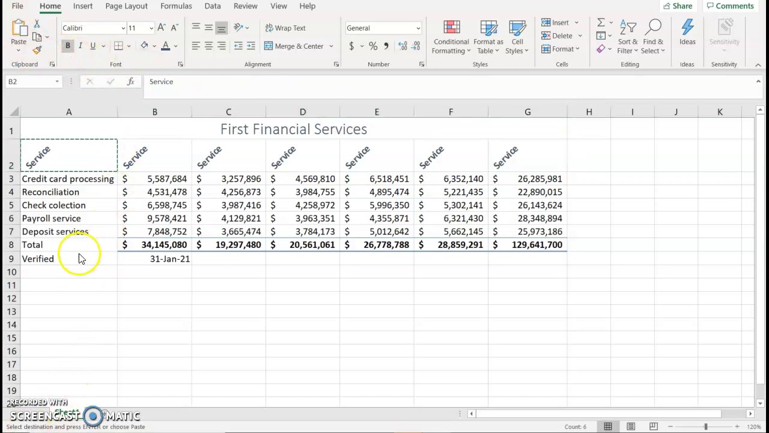Select the Normal view icon in status bar

coord(608,426)
